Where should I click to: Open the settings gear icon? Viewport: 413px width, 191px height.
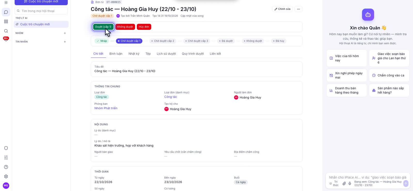tap(6, 176)
